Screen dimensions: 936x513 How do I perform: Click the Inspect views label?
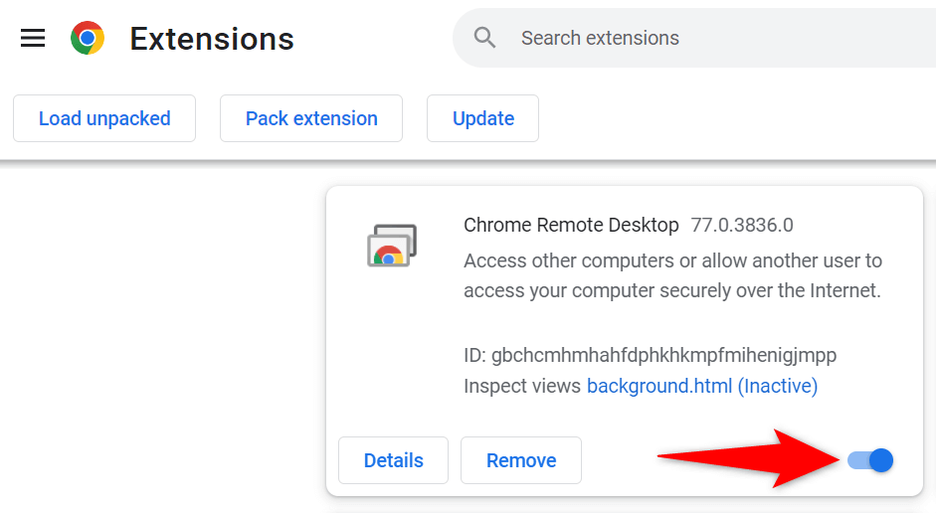tap(522, 386)
